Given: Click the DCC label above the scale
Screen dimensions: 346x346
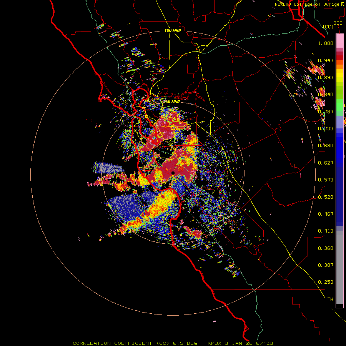Looking at the screenshot, I should [338, 23].
